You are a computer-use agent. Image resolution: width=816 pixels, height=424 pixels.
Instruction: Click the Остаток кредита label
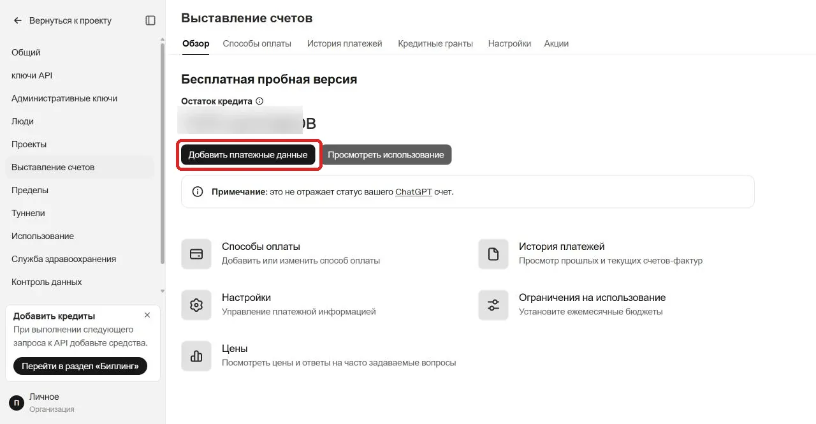217,101
